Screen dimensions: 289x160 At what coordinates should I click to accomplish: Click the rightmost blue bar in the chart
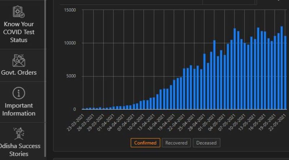coord(285,72)
